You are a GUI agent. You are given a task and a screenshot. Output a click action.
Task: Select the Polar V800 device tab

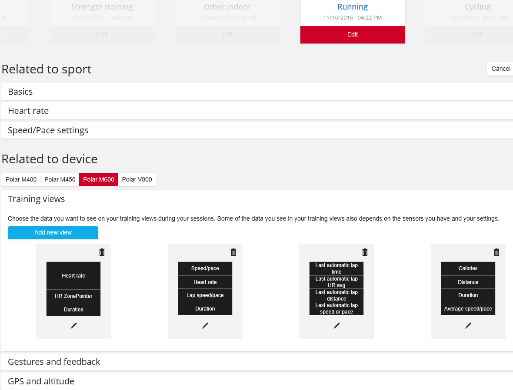point(137,179)
